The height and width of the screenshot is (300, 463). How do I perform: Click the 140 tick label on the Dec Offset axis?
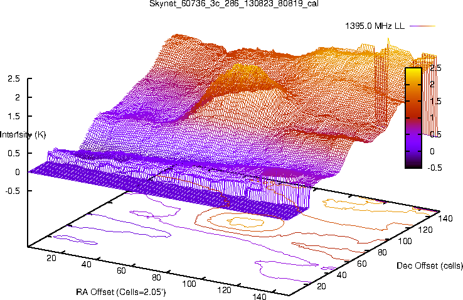click(445, 218)
